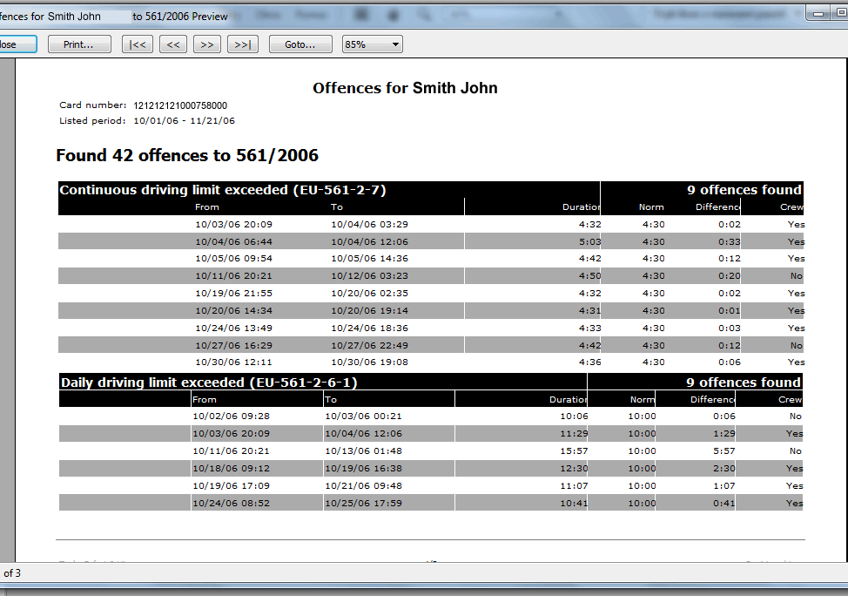The image size is (848, 596).
Task: Click From cell 10/03/06 20:09 in continuous table
Action: [233, 224]
